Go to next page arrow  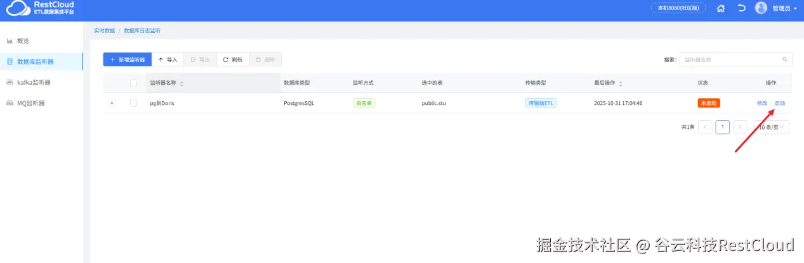click(740, 127)
